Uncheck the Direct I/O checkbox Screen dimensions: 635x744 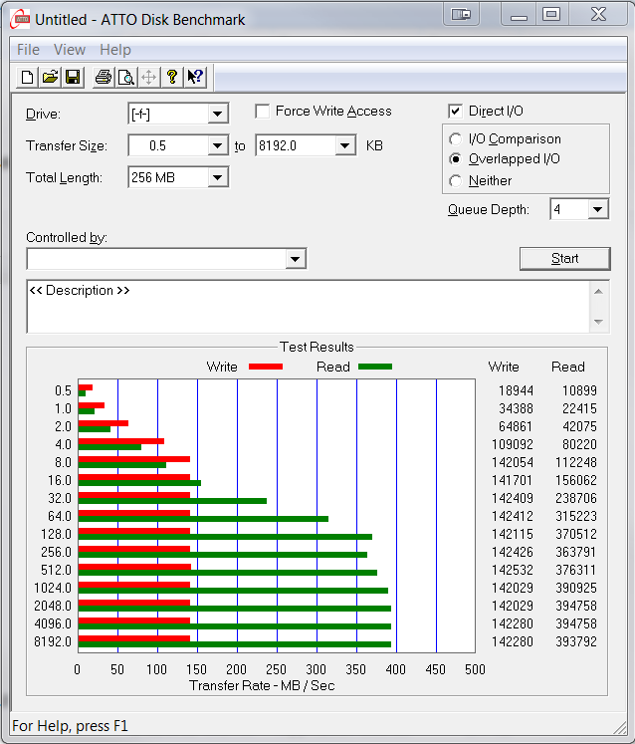pos(456,112)
